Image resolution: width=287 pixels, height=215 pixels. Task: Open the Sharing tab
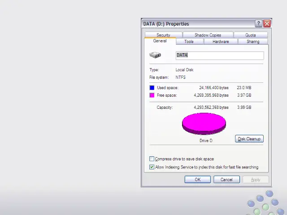(253, 42)
